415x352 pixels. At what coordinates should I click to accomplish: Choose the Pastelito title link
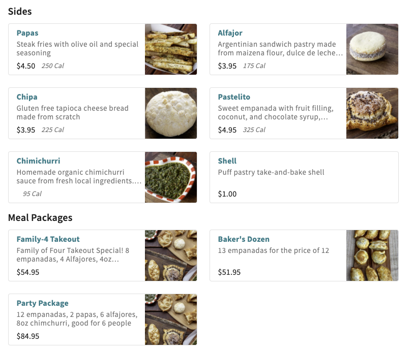[234, 97]
